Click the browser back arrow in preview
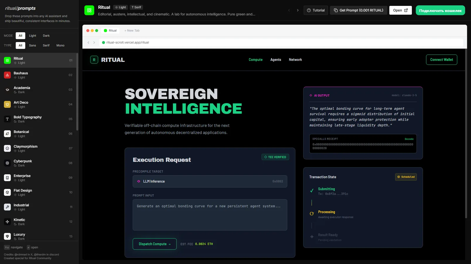Screen dimensions: 471x264 pyautogui.click(x=88, y=43)
